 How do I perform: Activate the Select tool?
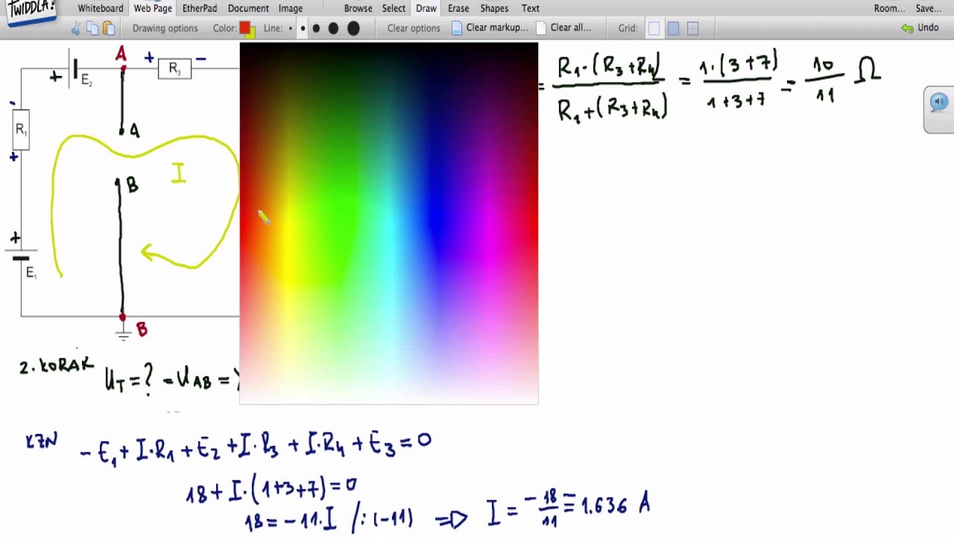pyautogui.click(x=394, y=8)
